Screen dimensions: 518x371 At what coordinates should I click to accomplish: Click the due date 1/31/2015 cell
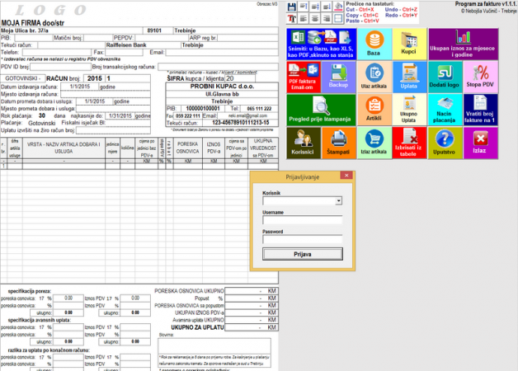pos(120,116)
